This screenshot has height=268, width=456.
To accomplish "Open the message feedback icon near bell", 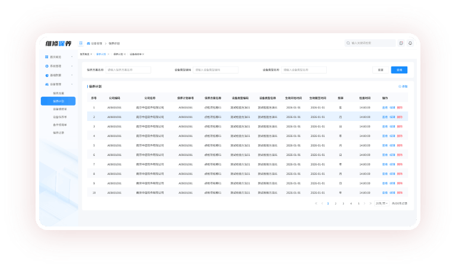I will click(x=401, y=43).
